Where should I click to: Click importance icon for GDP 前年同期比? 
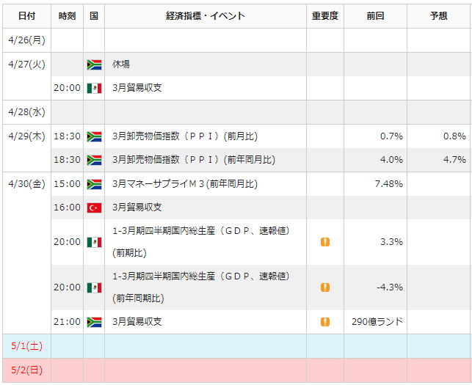pos(325,287)
